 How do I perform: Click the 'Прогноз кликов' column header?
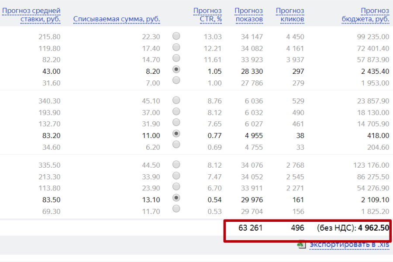point(290,15)
